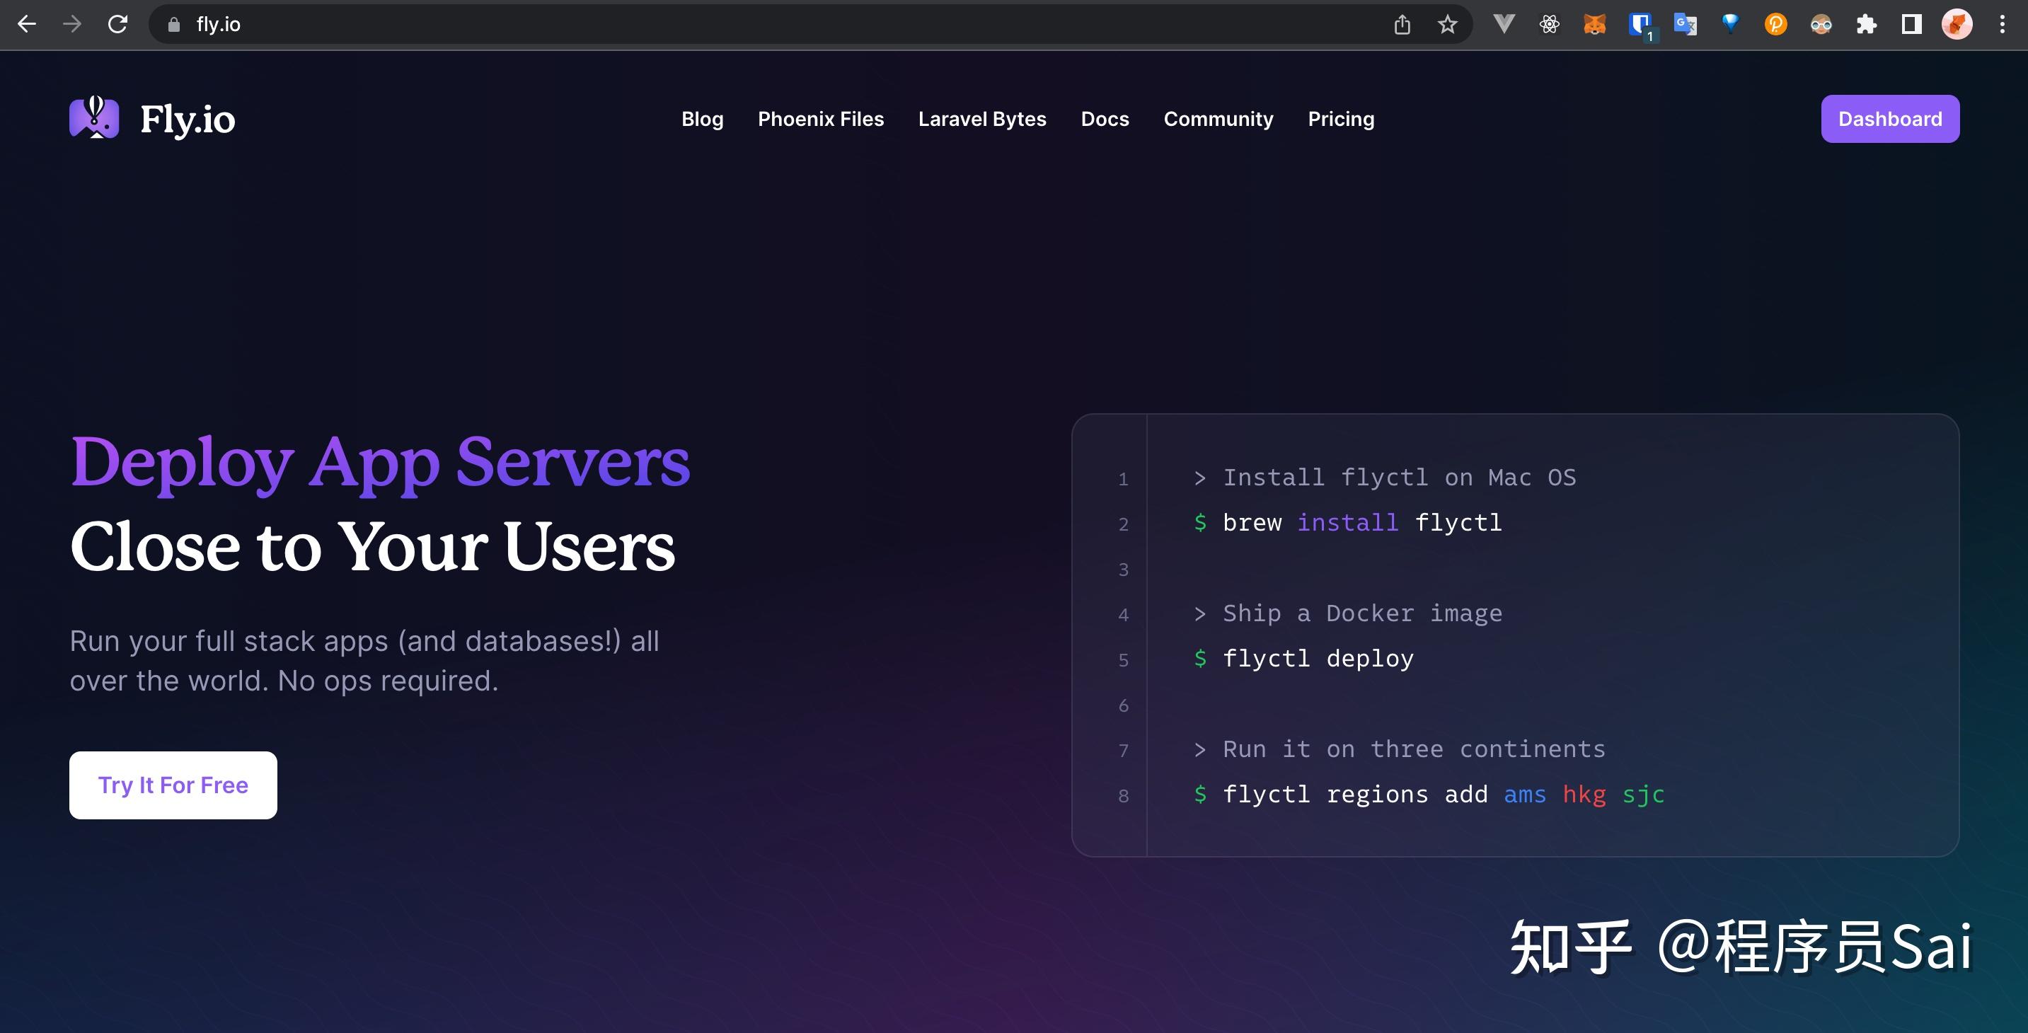Open the Chrome profile avatar menu
The width and height of the screenshot is (2028, 1033).
pyautogui.click(x=1957, y=24)
